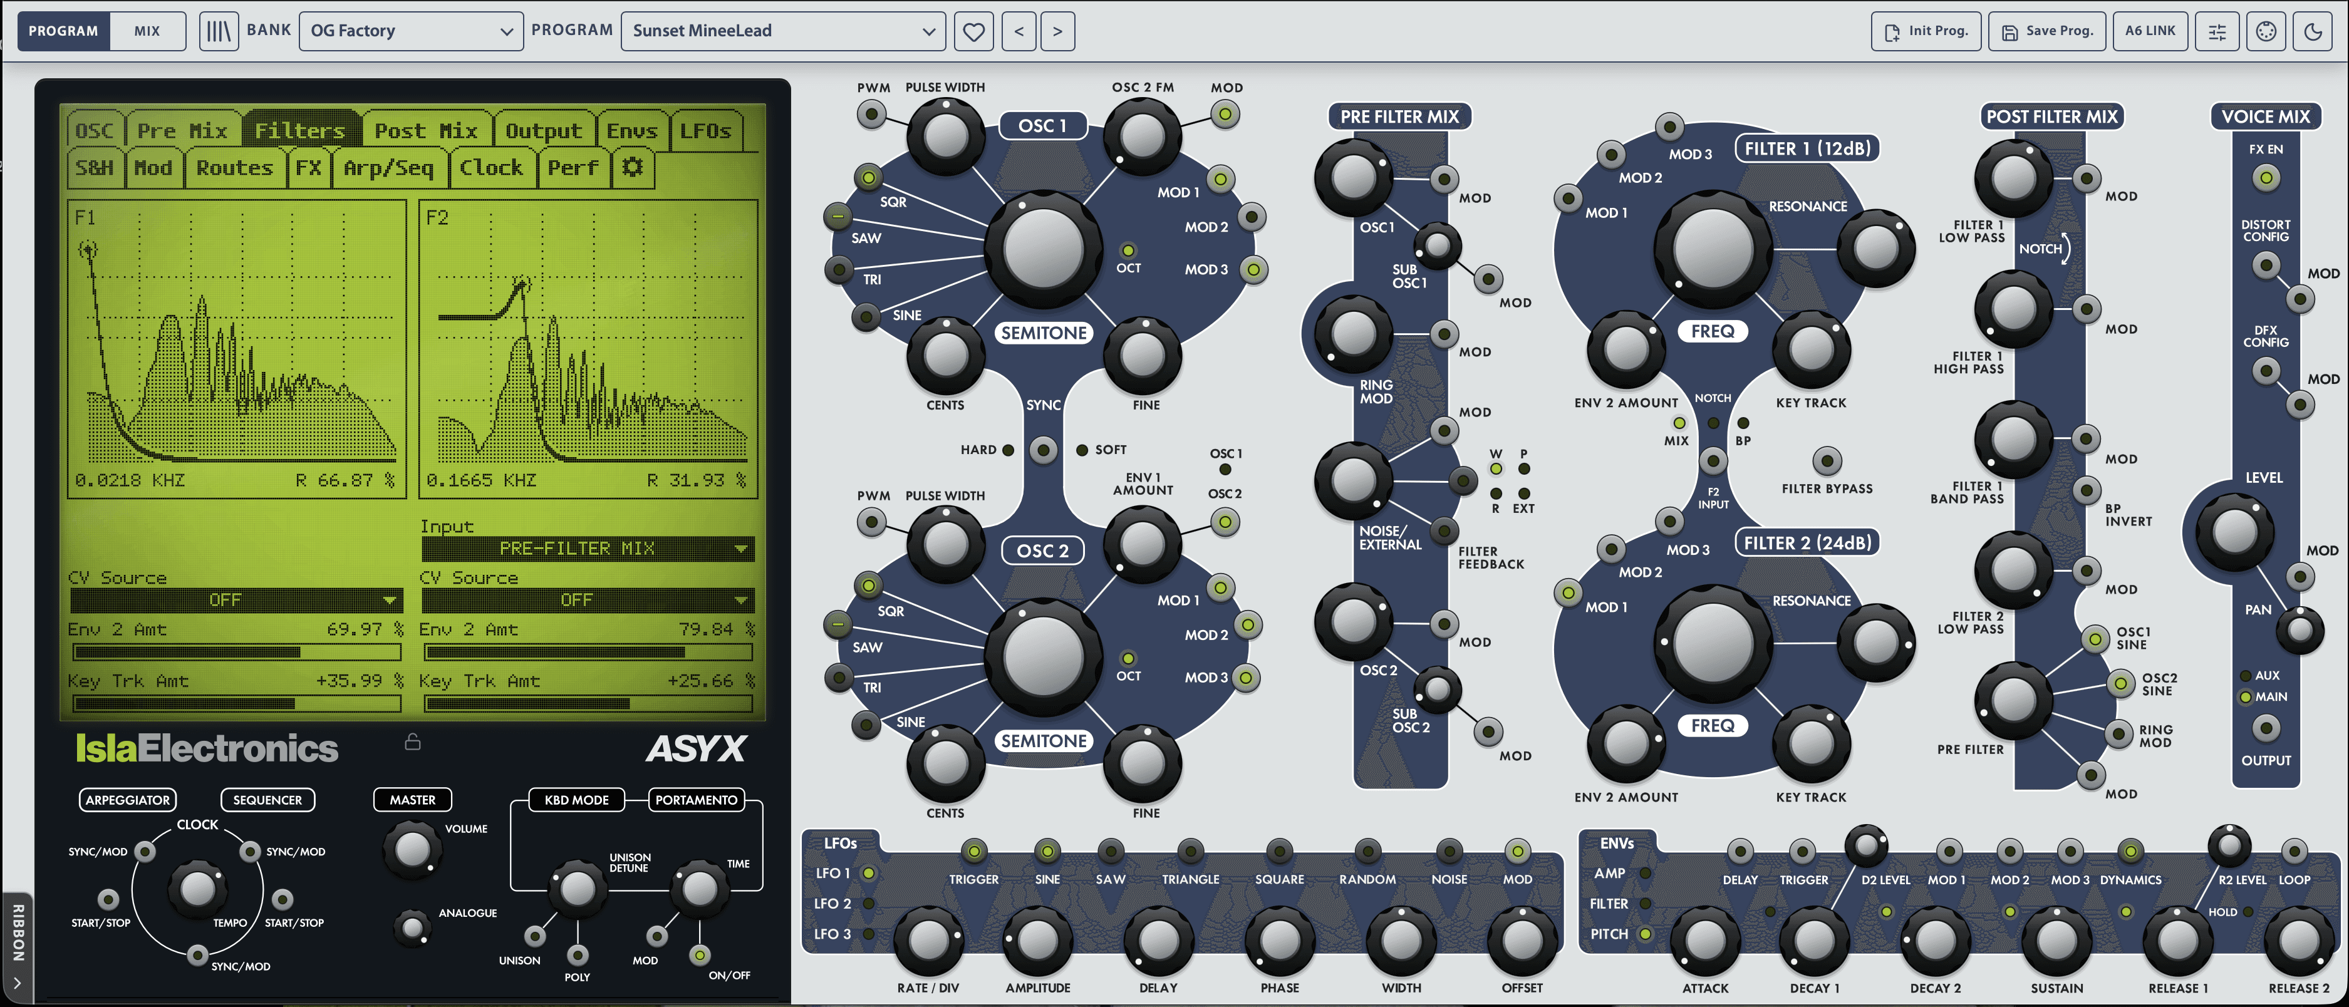Toggle the OSC 1 SAW waveform button
This screenshot has height=1007, width=2349.
837,217
